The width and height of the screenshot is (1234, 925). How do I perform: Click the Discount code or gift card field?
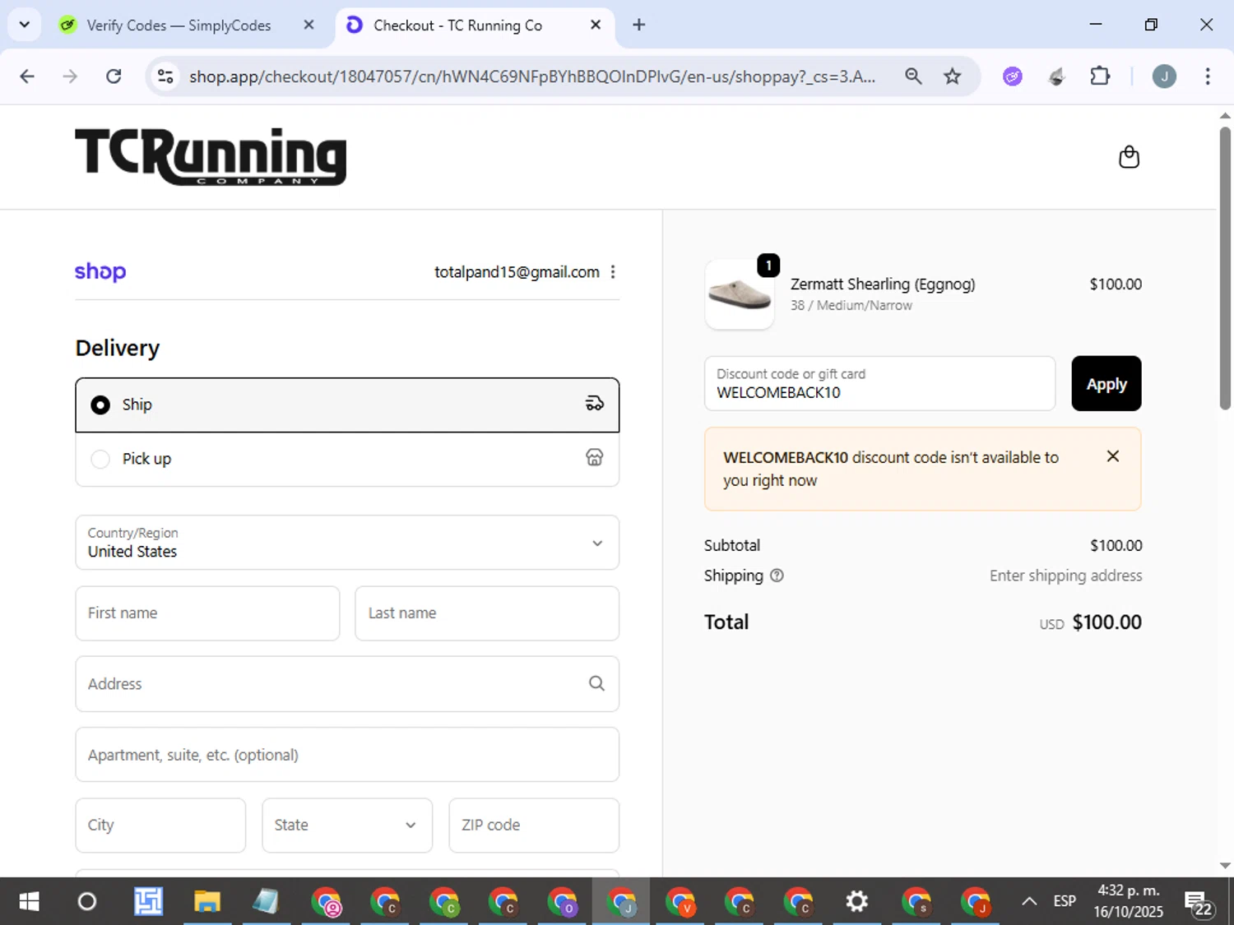point(879,384)
